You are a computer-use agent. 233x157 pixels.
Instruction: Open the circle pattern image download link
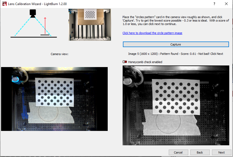152,33
